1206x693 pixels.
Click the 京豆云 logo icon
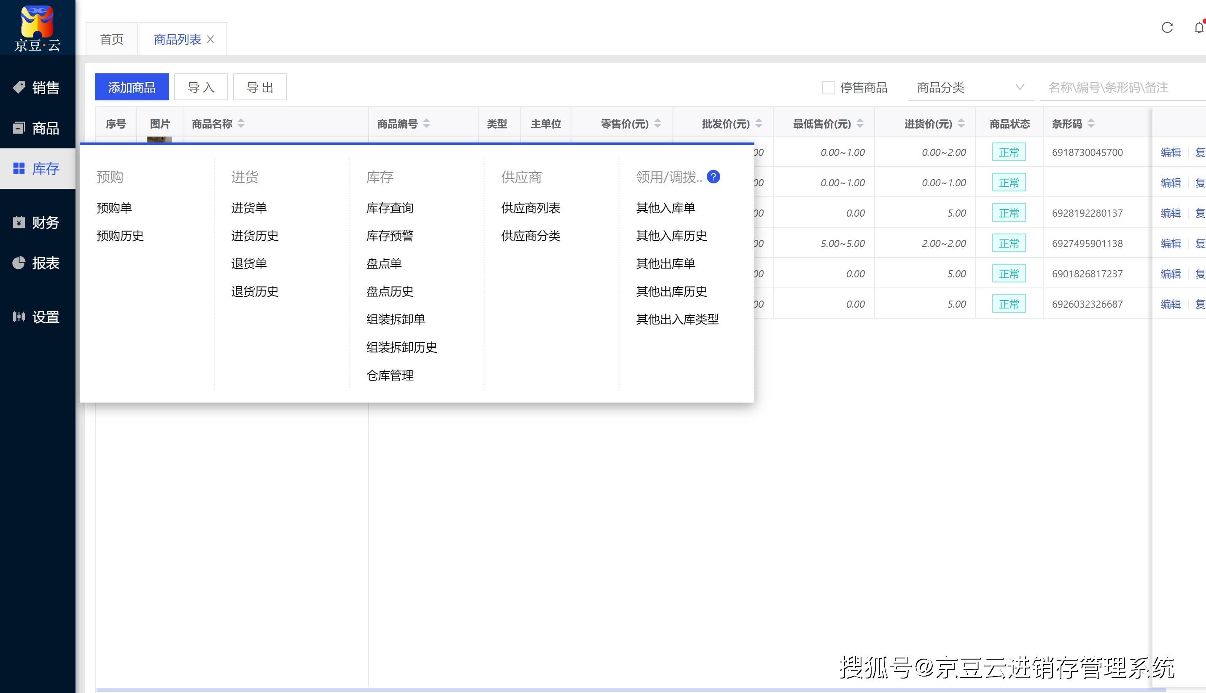coord(37,28)
